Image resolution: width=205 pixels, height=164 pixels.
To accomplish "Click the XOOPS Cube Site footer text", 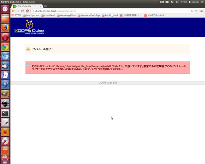I will (x=108, y=83).
